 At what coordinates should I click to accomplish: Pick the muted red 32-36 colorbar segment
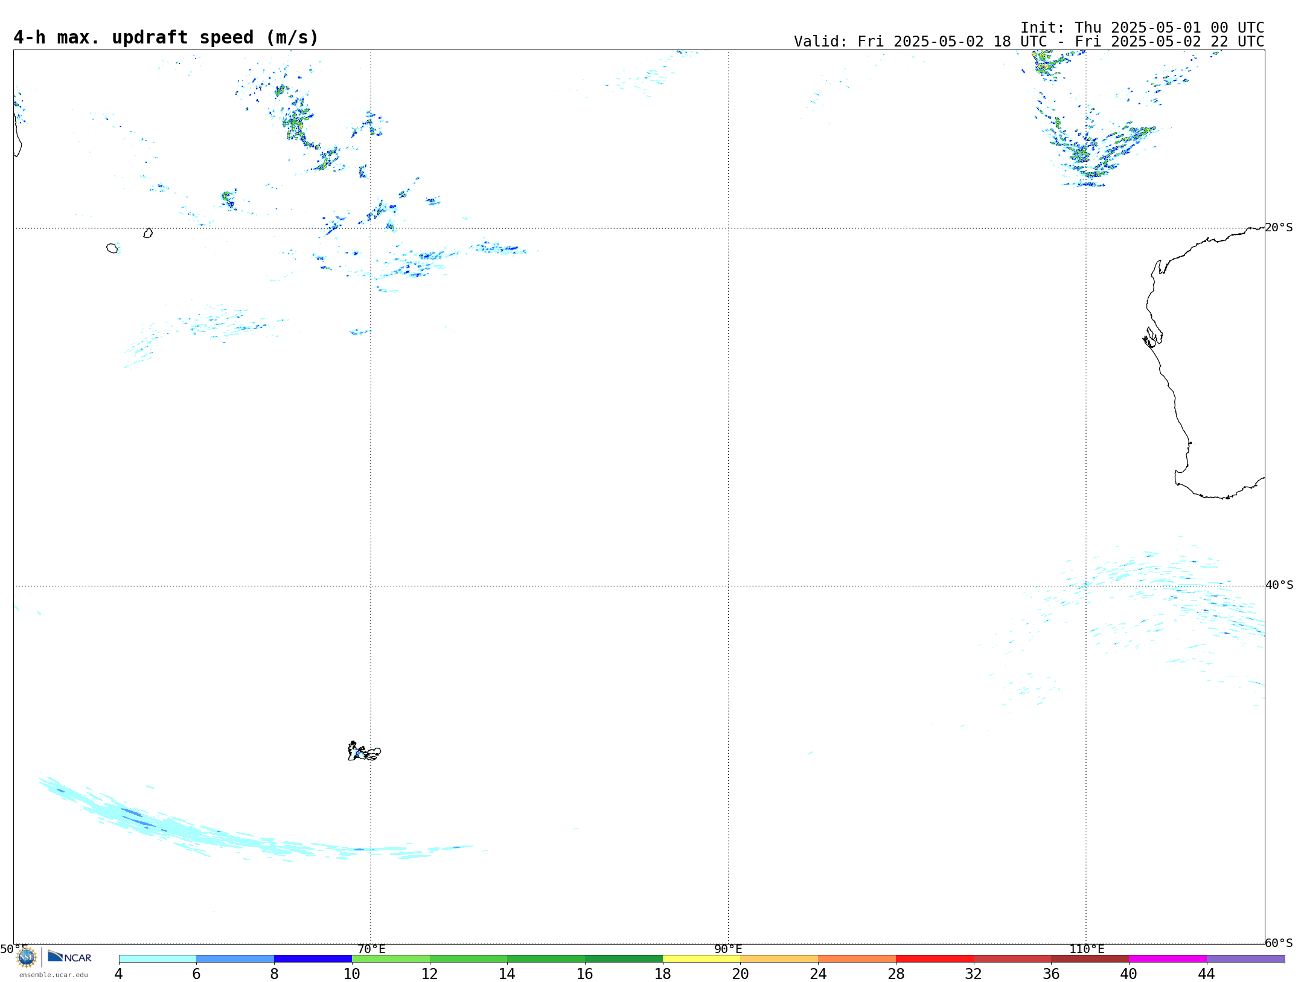tap(1012, 959)
